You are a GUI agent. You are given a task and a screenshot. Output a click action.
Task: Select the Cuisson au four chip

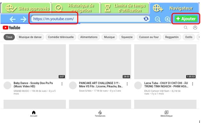(149, 37)
